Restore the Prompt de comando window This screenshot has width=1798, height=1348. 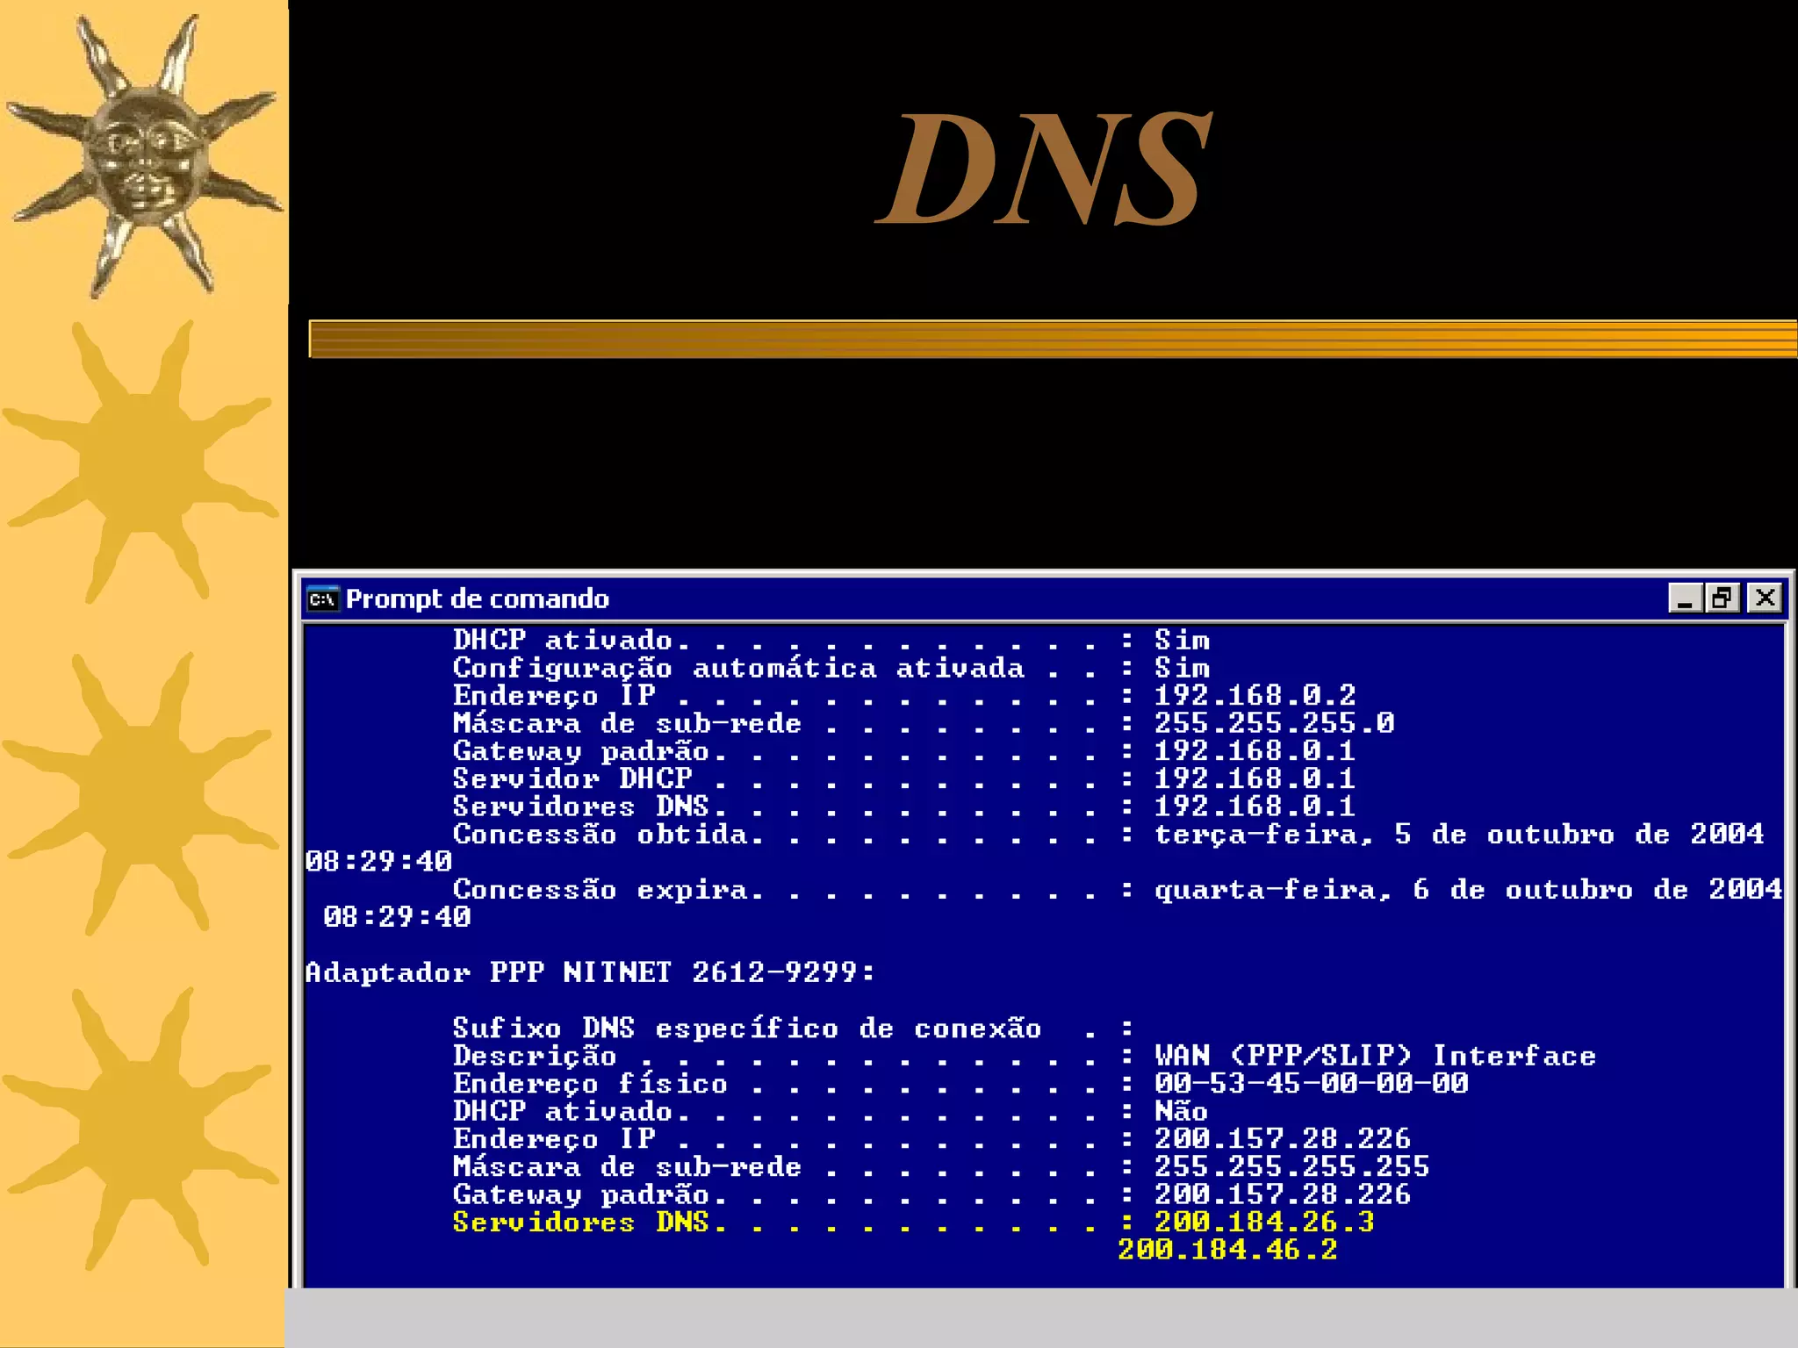tap(1721, 598)
